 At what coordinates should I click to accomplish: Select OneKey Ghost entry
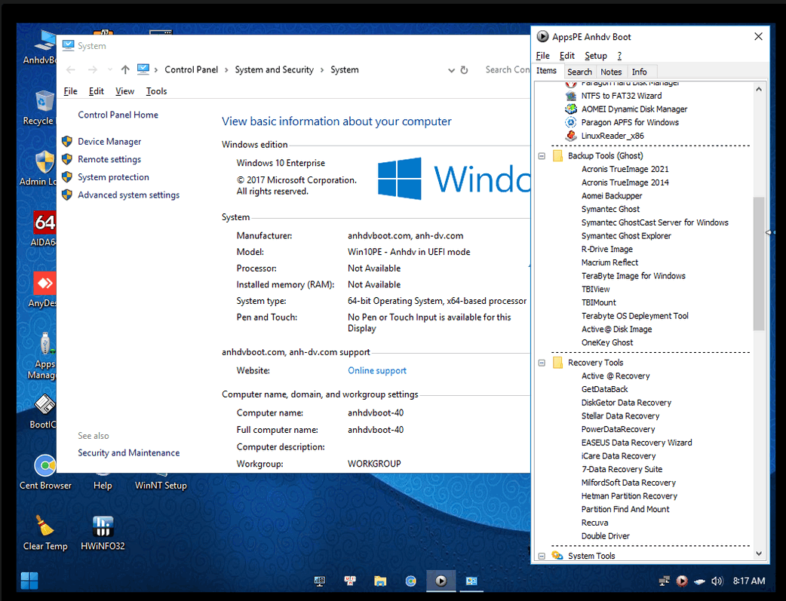606,342
